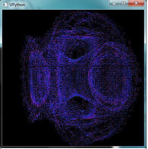The image size is (148, 149).
Task: Minimize the VPython window
Action: (x=114, y=3)
